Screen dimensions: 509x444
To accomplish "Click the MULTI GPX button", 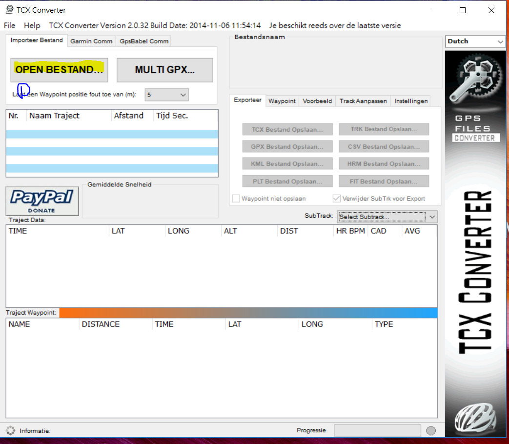I will click(x=165, y=70).
